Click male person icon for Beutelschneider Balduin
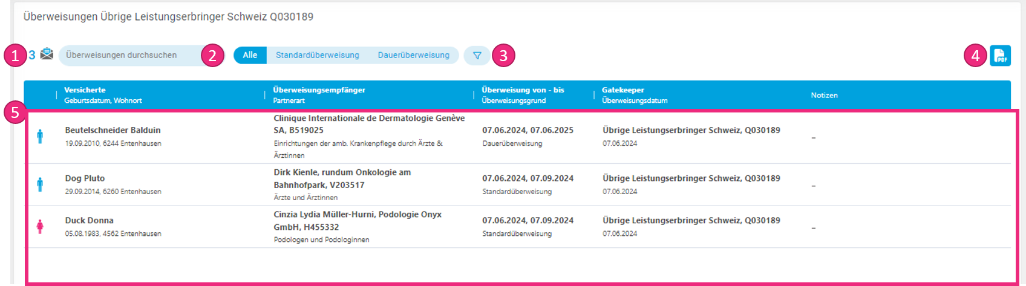Image resolution: width=1026 pixels, height=286 pixels. (40, 137)
